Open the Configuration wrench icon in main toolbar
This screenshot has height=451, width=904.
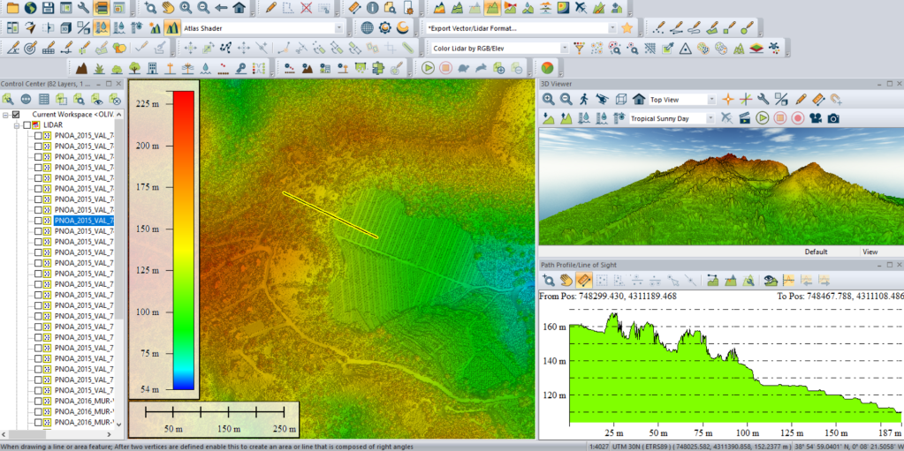(83, 8)
